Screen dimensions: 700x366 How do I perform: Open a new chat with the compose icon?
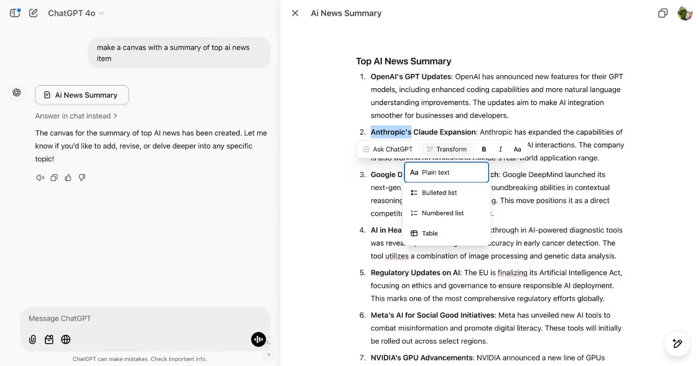(x=34, y=12)
